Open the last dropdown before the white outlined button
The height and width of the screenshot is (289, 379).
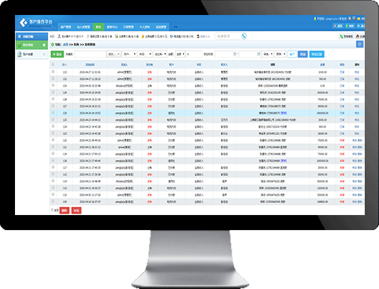pos(280,54)
